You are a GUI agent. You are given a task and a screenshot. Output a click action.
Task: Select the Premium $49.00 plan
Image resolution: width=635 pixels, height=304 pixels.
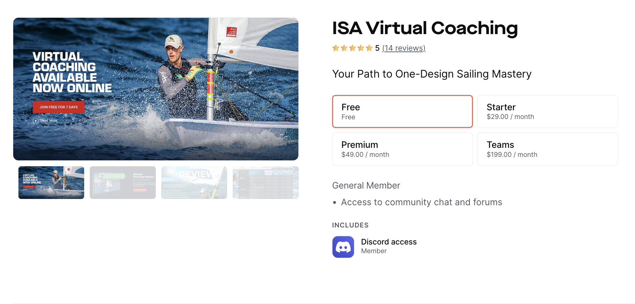(x=402, y=149)
